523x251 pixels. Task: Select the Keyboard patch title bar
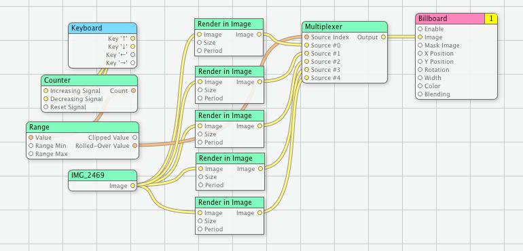tap(103, 28)
